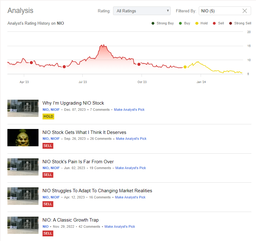Click SELL badge under Nov. 29 article
Image resolution: width=256 pixels, height=241 pixels.
(48, 233)
